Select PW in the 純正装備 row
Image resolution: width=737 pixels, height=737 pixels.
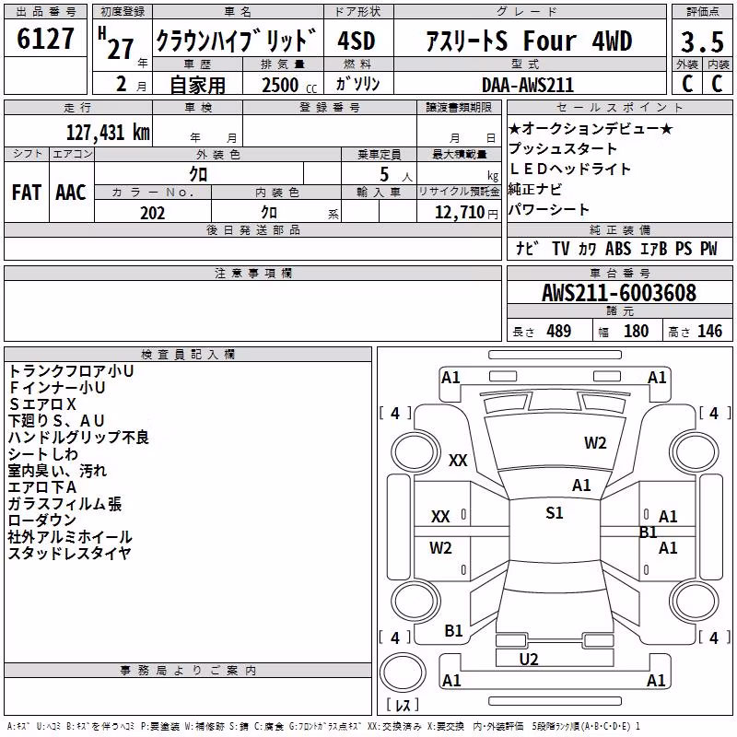tap(708, 248)
